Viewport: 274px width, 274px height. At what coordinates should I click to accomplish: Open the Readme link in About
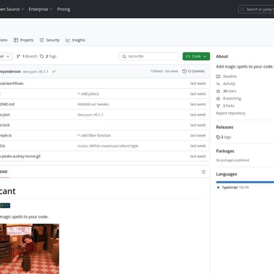tap(230, 76)
